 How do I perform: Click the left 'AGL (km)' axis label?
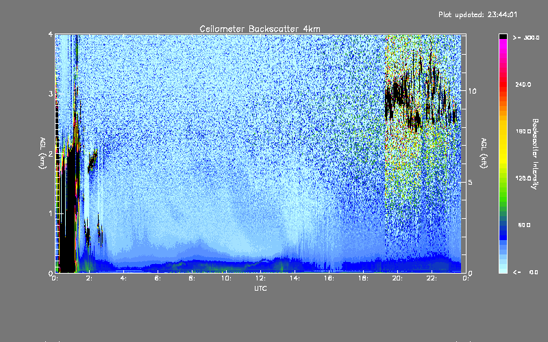point(42,153)
